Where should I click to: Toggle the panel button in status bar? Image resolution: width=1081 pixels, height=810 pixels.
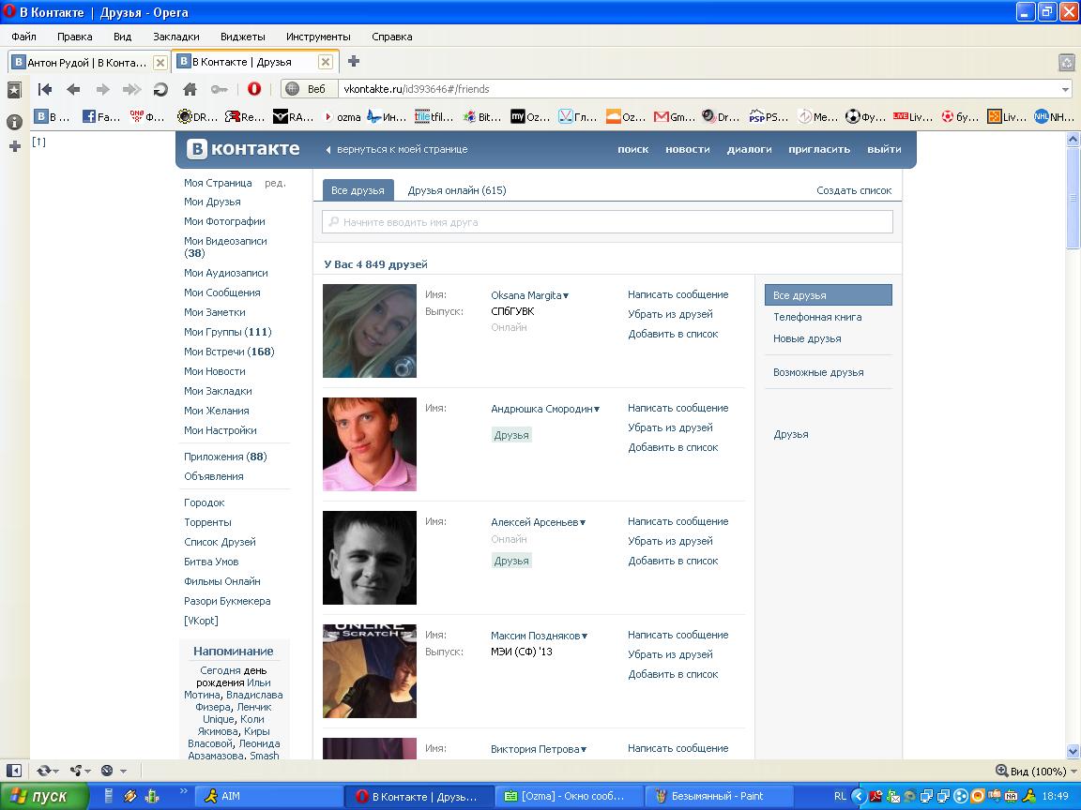click(14, 771)
